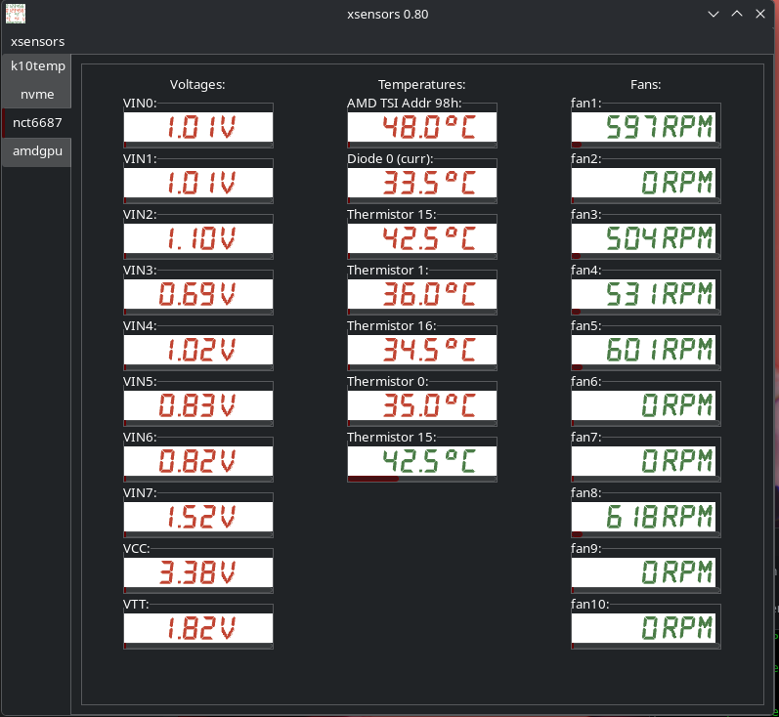Open the xsensors menu

point(37,42)
